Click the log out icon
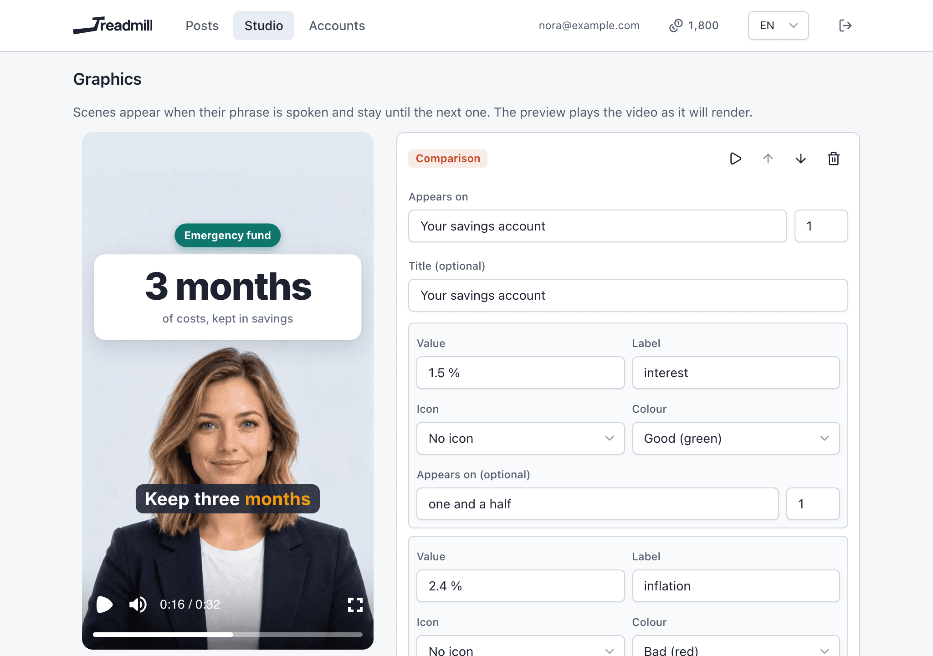Screen dimensions: 933x656 tap(845, 26)
